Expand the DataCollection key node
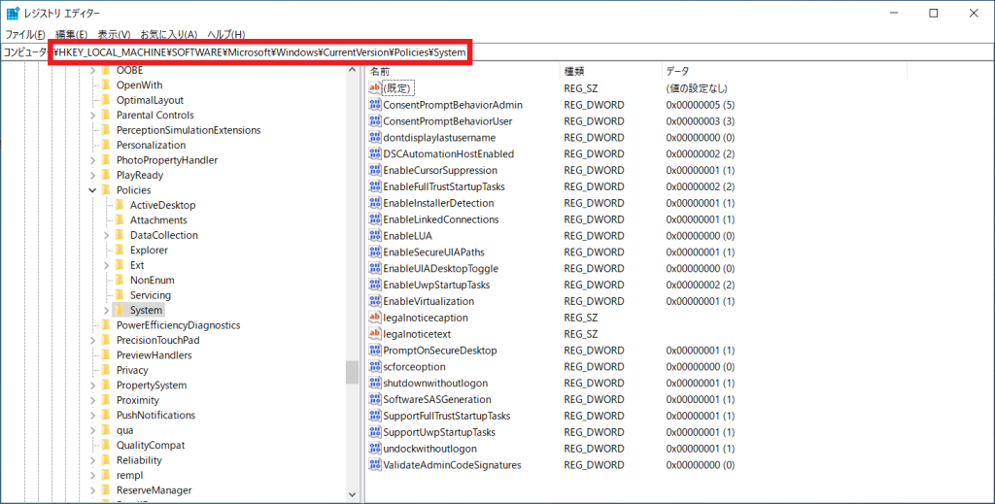 pyautogui.click(x=107, y=235)
